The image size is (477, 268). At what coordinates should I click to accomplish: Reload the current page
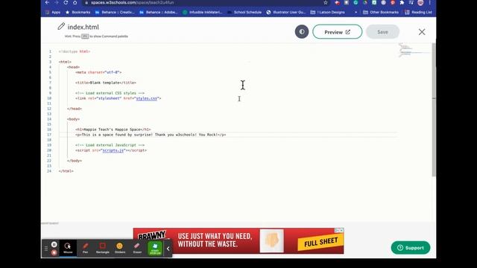tap(66, 2)
